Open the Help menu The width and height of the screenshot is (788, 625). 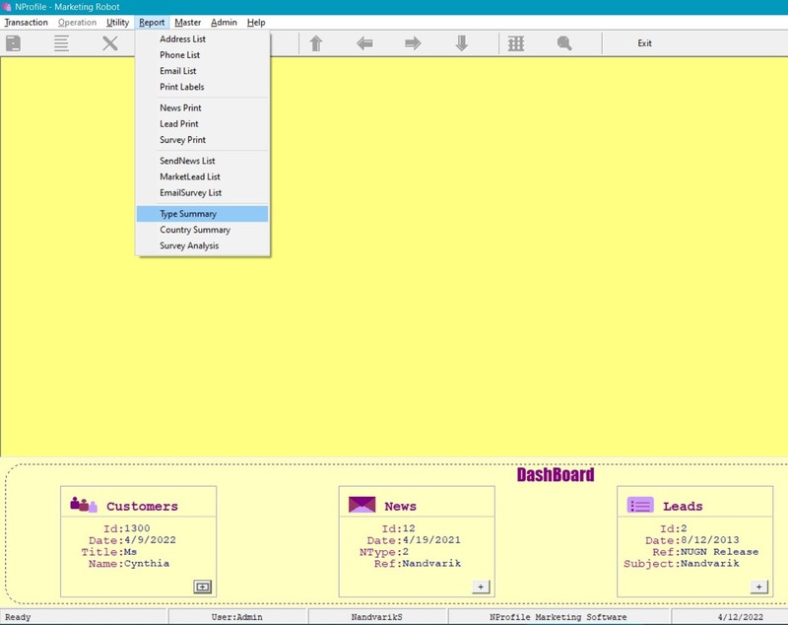[256, 22]
